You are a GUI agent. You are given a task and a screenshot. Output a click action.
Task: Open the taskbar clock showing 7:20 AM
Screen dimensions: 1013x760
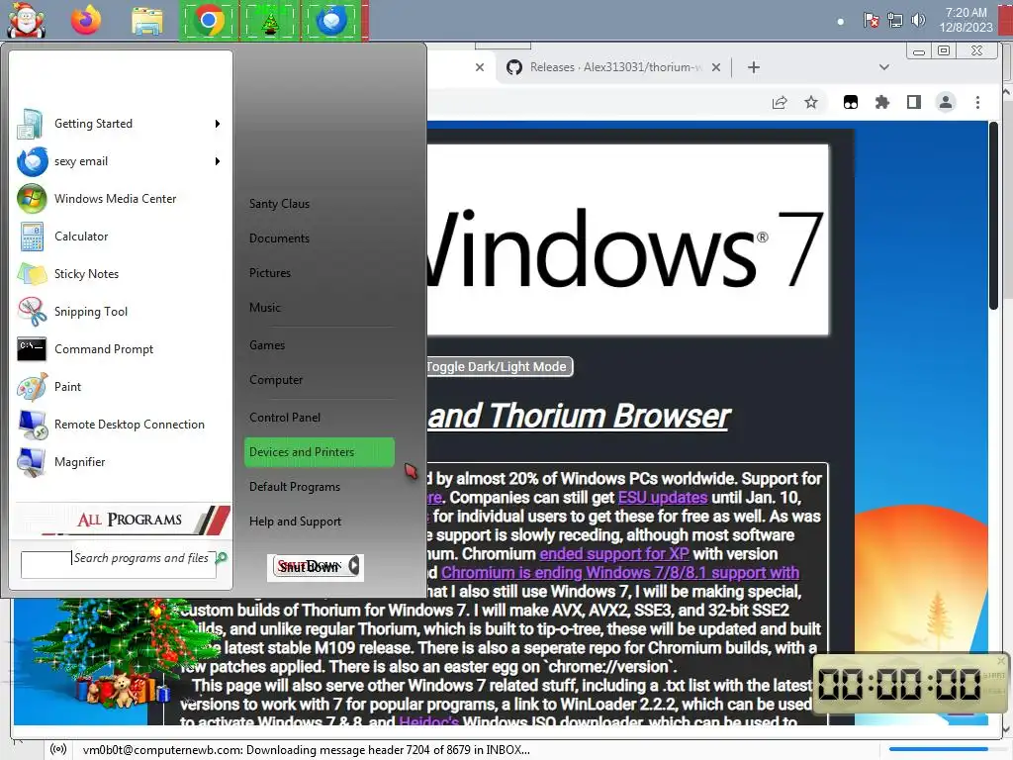coord(966,20)
